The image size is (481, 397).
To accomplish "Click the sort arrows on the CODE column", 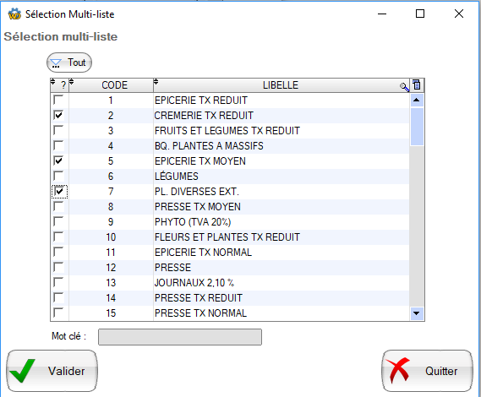I will click(72, 82).
